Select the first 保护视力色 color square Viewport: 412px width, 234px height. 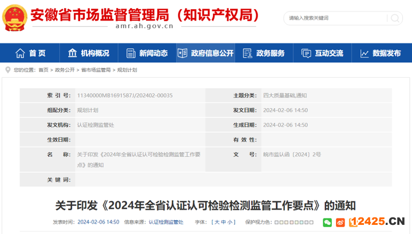276,221
